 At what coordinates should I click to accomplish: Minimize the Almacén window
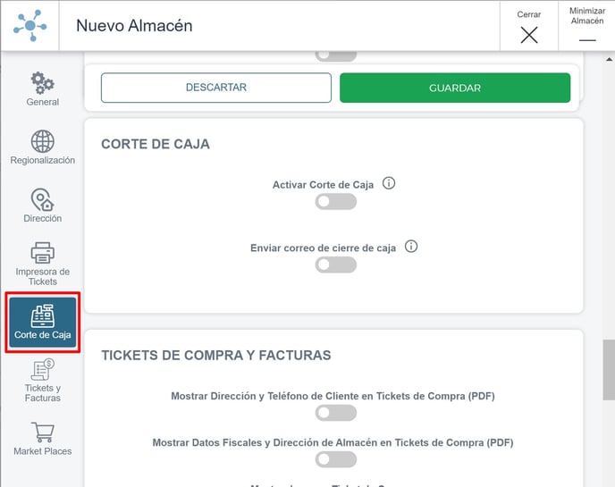587,26
